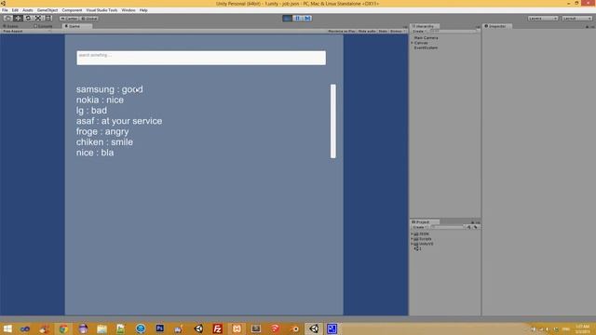Open the Edit menu
Viewport: 596px width, 335px height.
(15, 10)
